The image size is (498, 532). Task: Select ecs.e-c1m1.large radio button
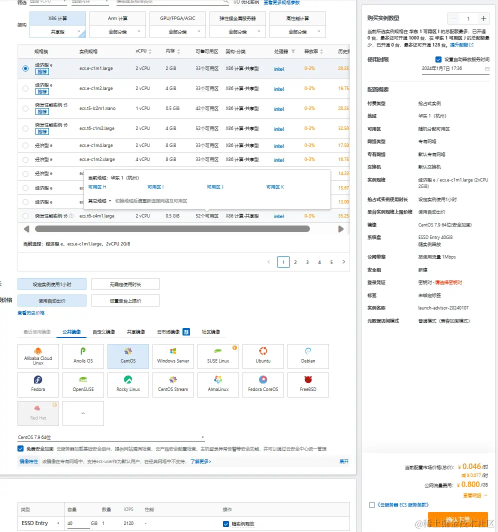[25, 68]
